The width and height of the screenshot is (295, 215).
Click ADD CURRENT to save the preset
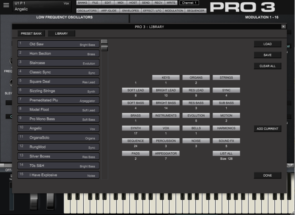pyautogui.click(x=267, y=128)
